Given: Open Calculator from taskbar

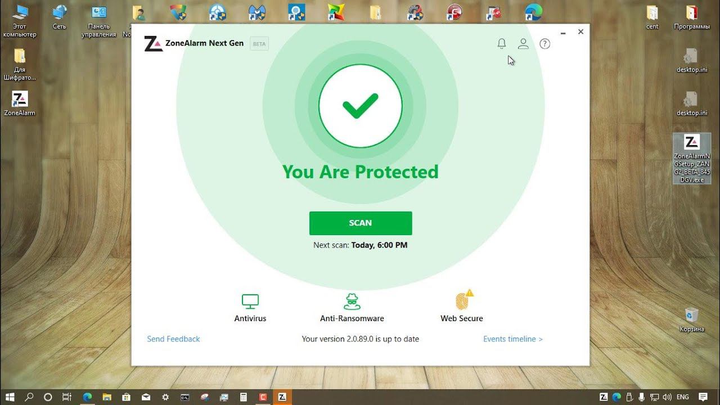Looking at the screenshot, I should point(243,397).
